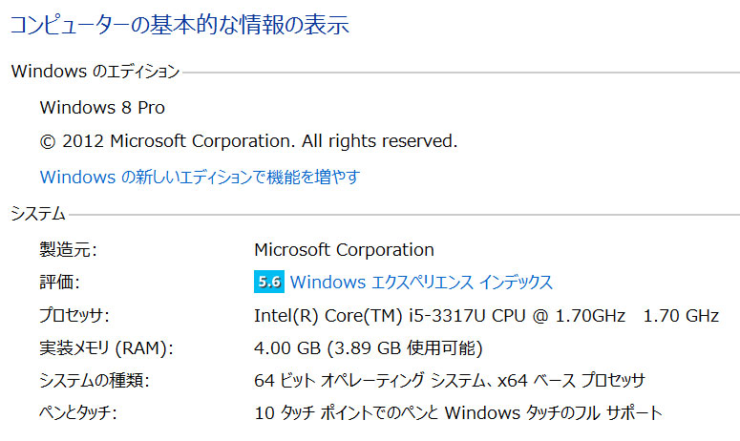Image resolution: width=740 pixels, height=441 pixels.
Task: Click the ペンとタッチ label
Action: point(78,412)
